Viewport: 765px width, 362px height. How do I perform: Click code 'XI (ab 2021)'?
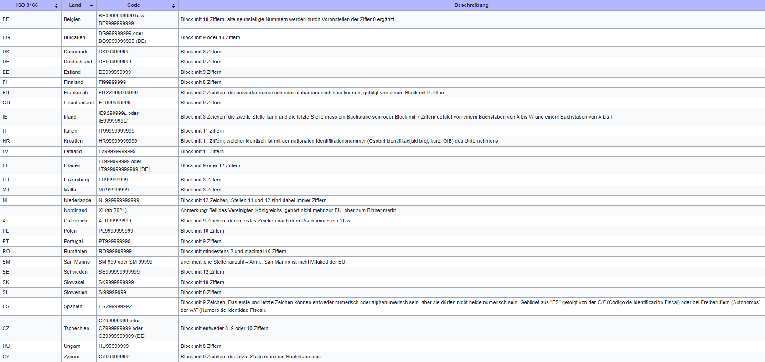113,210
